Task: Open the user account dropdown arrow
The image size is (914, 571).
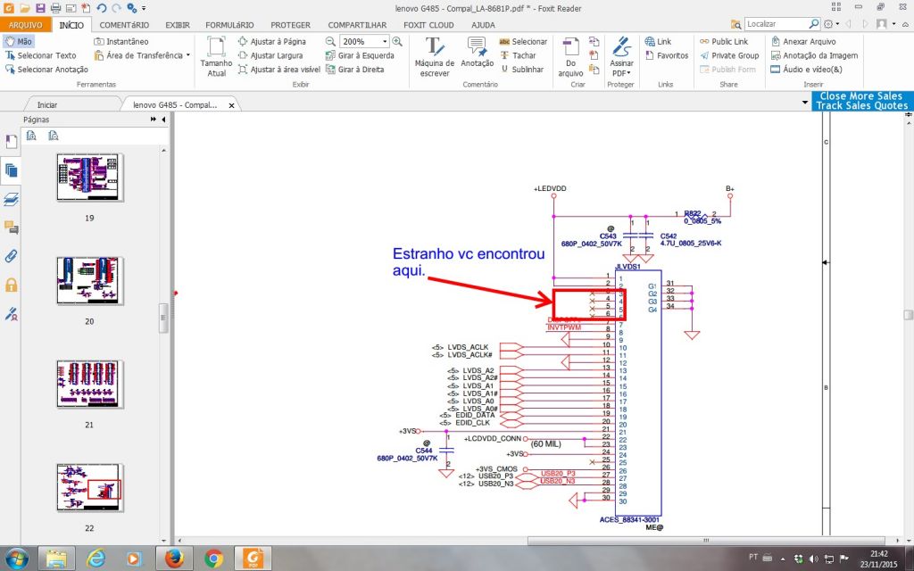Action: click(894, 24)
